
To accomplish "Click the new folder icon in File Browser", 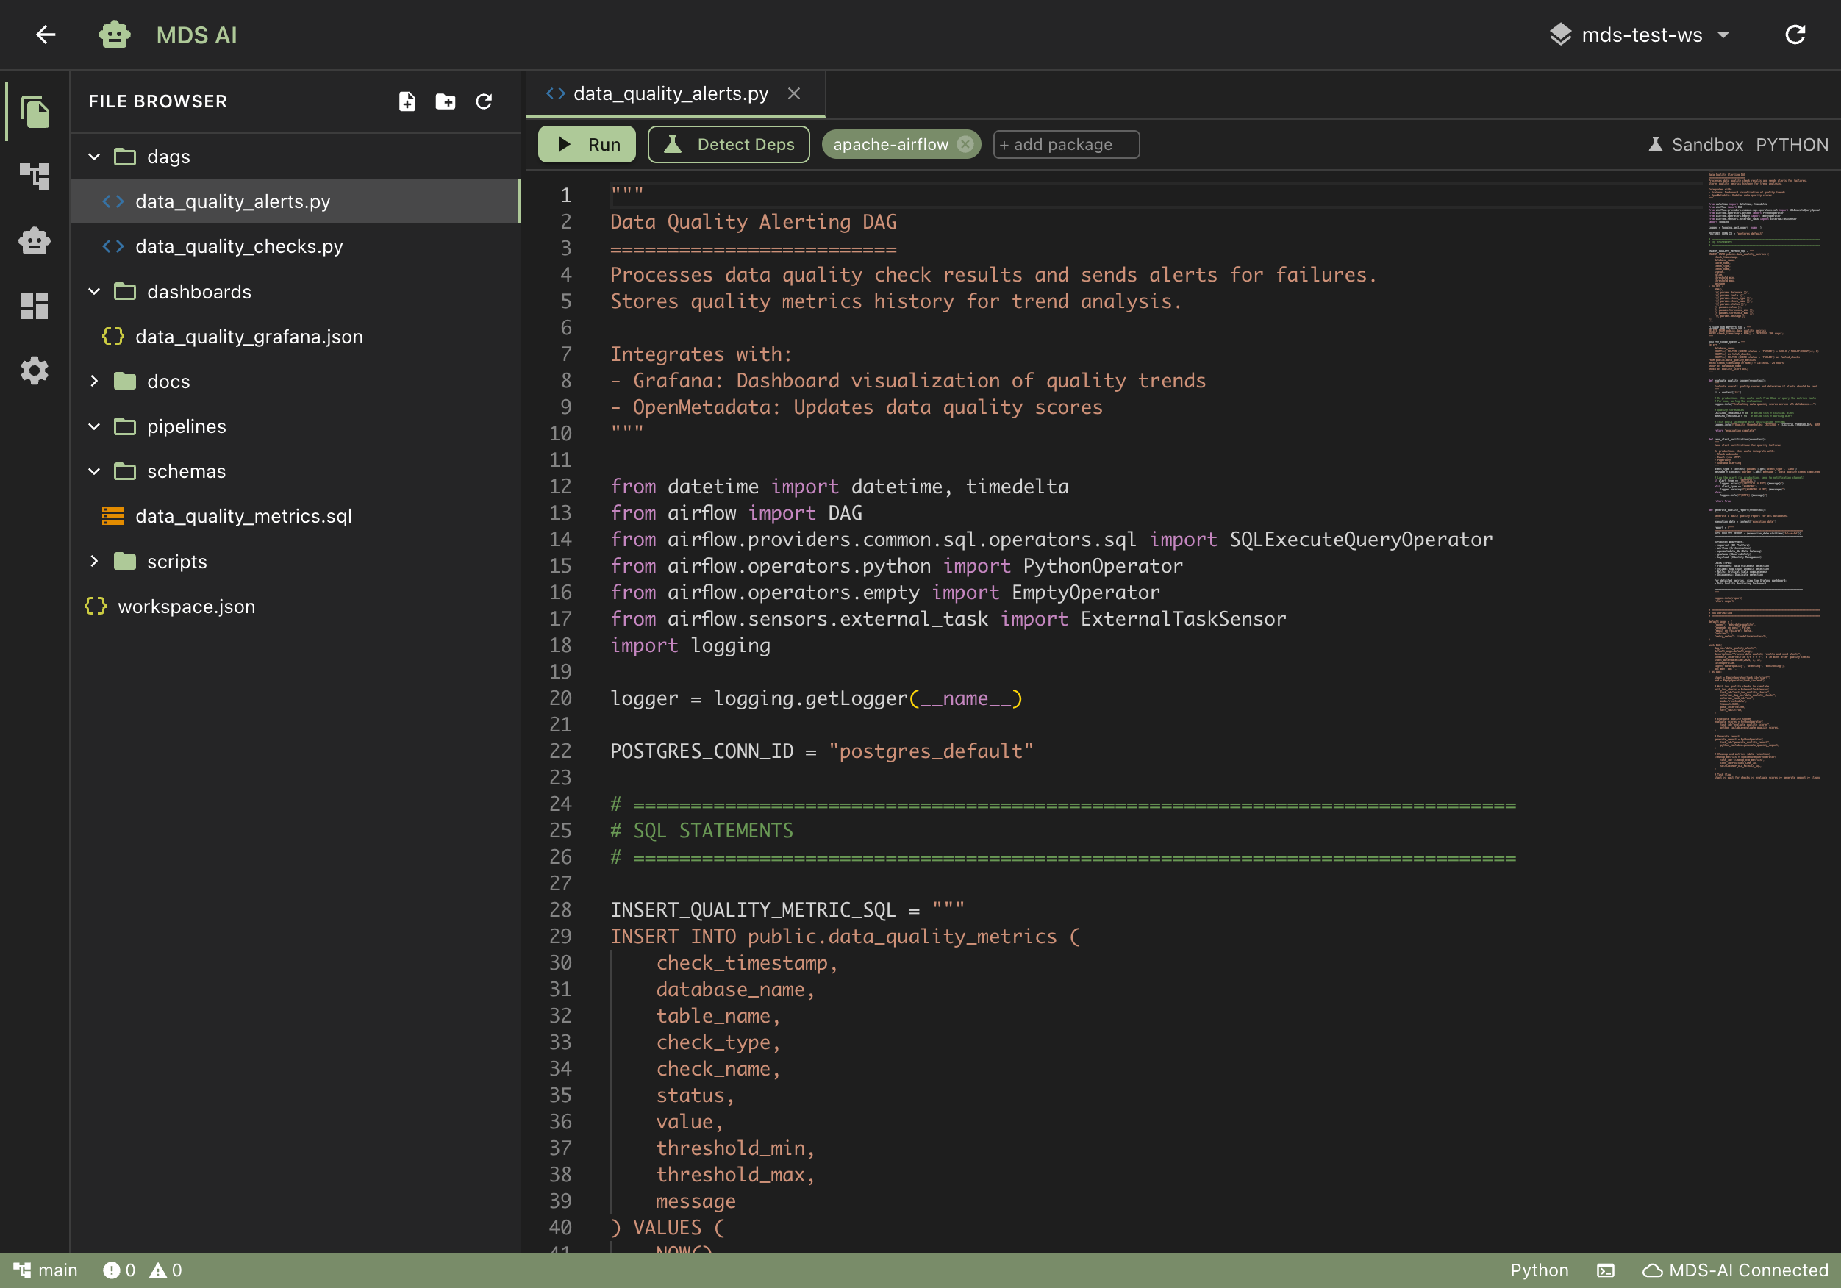I will pos(445,101).
